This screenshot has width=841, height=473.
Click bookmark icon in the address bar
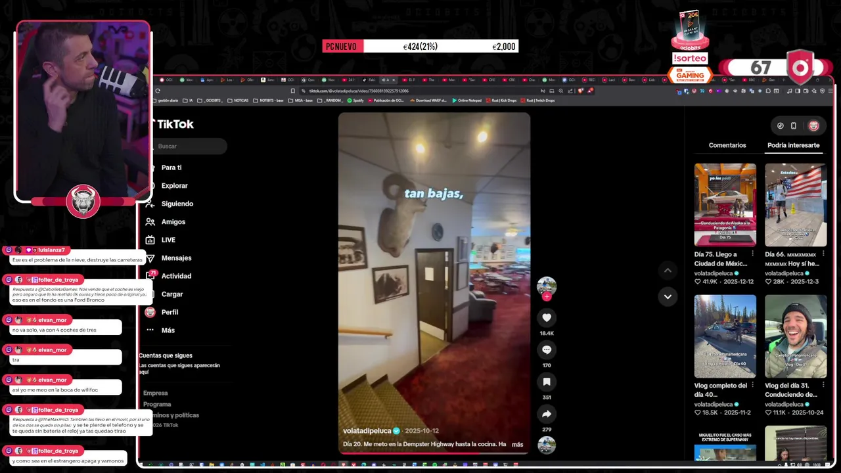[292, 91]
